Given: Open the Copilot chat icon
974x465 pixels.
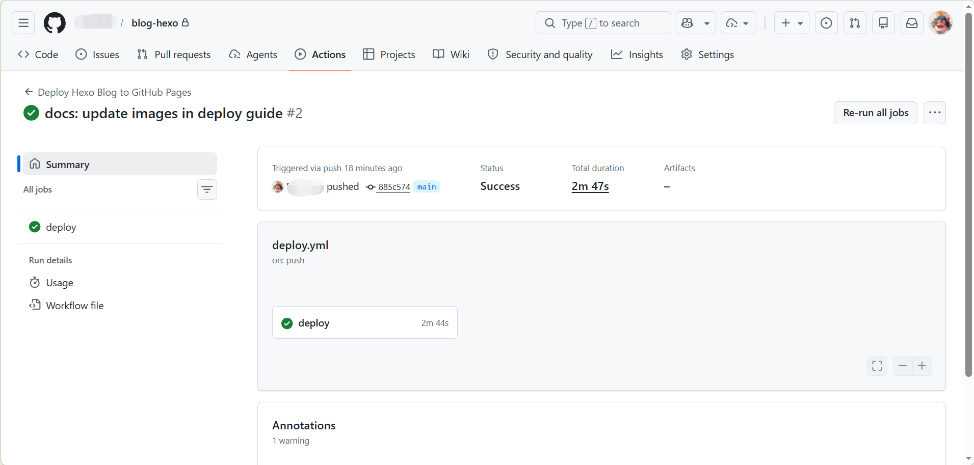Looking at the screenshot, I should [x=687, y=23].
